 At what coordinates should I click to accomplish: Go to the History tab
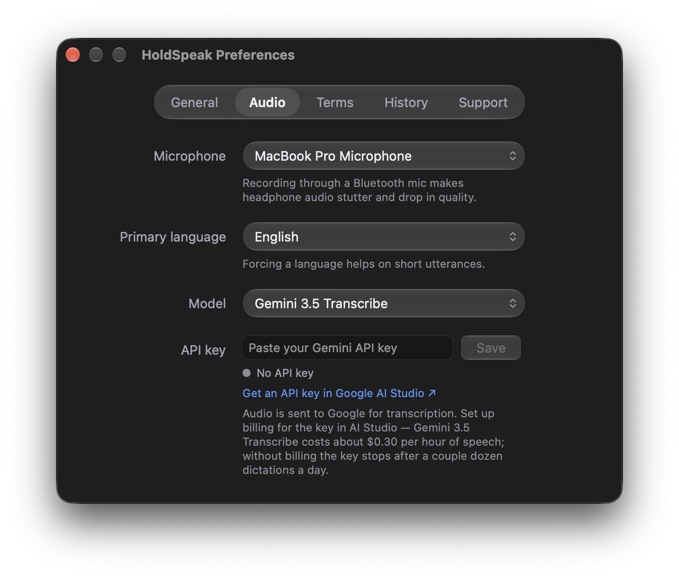point(406,103)
